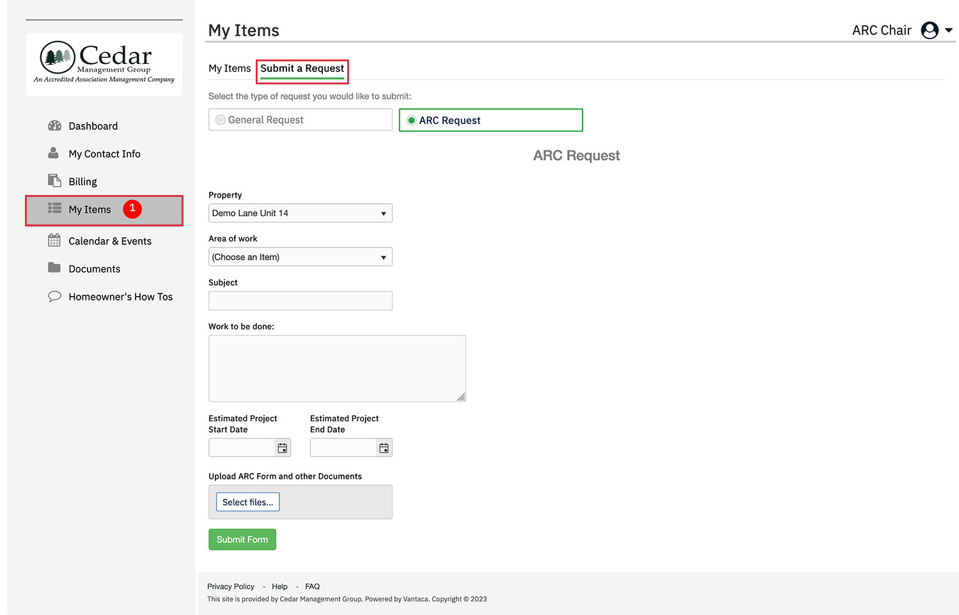959x615 pixels.
Task: Open the Privacy Policy link
Action: tap(230, 586)
